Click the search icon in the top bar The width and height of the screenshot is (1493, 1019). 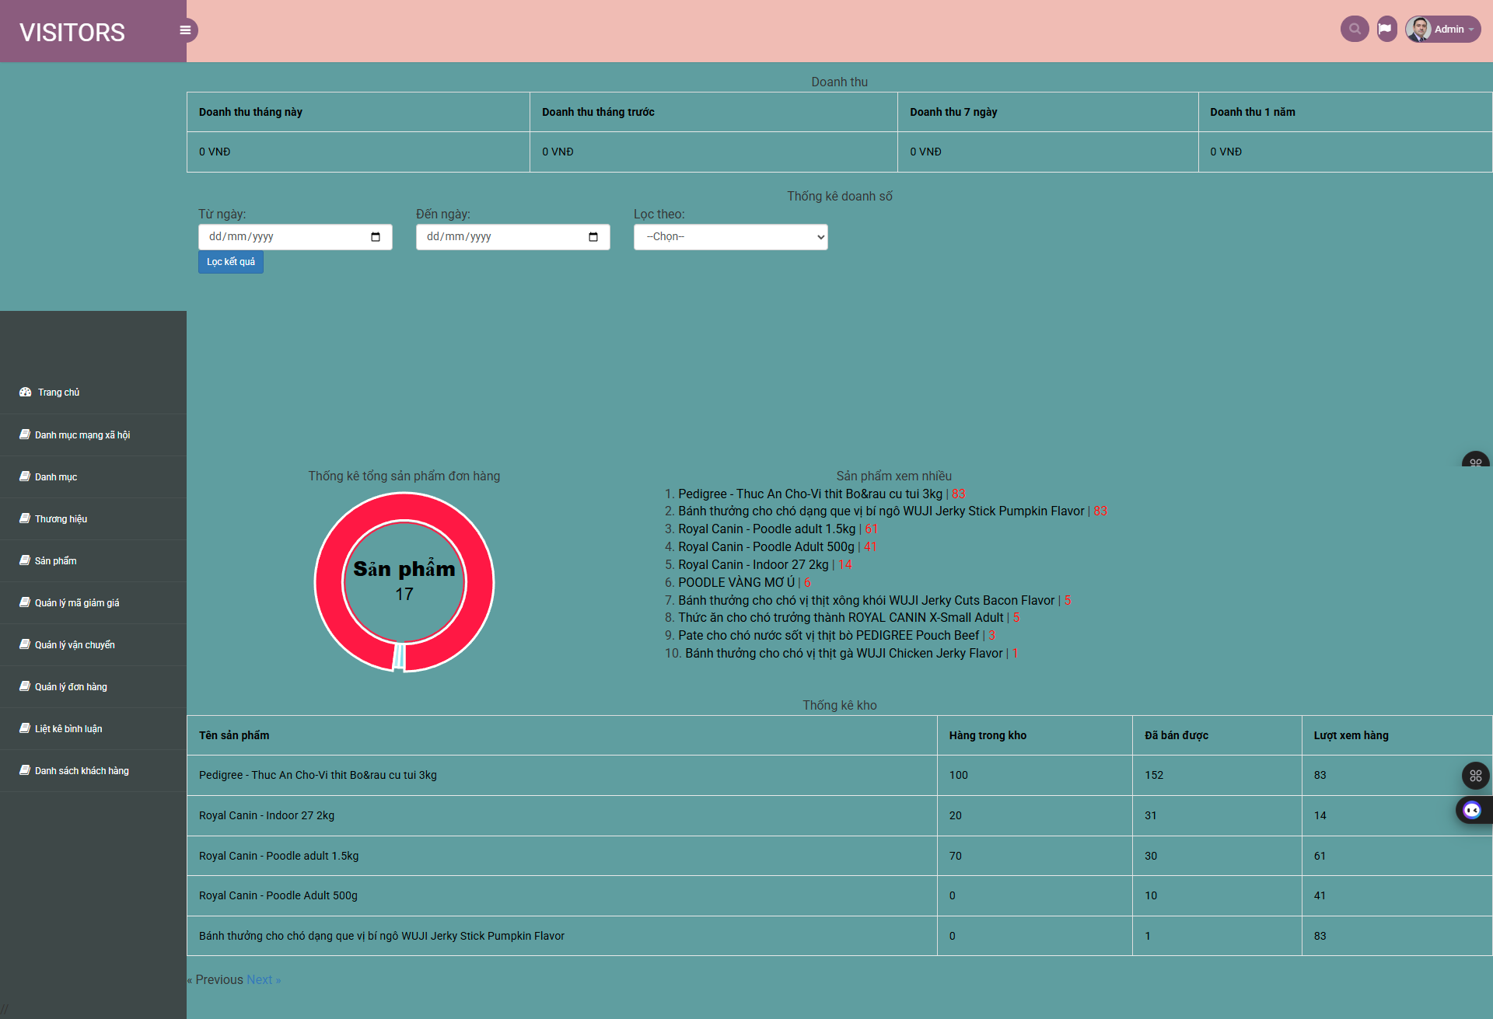pos(1355,29)
